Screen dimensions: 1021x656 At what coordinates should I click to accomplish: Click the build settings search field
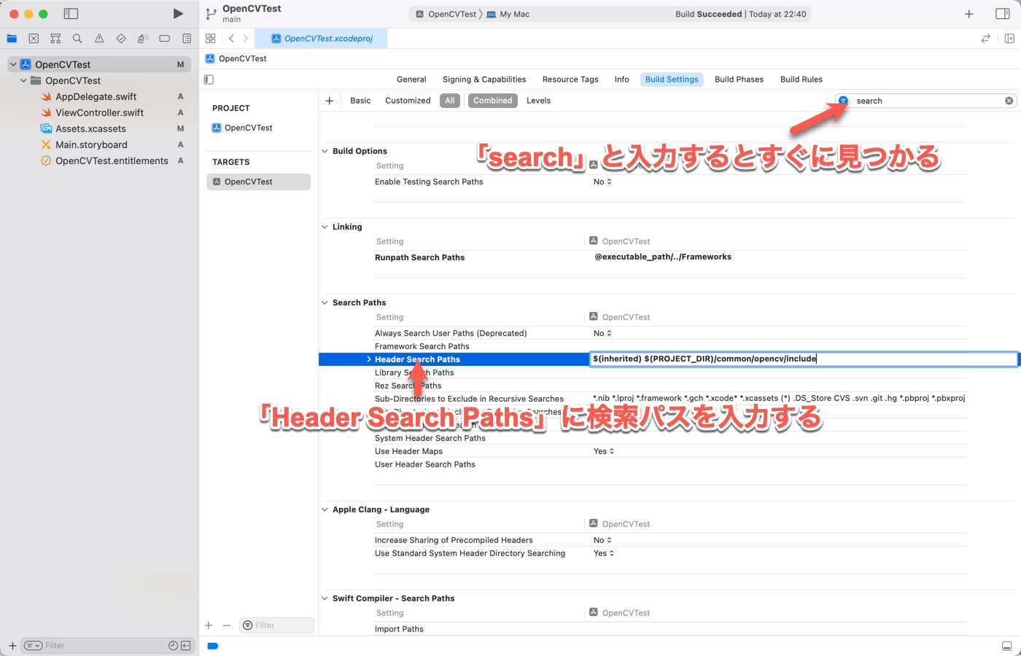[x=926, y=101]
